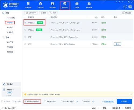Click the blue Flash Now button
The image size is (134, 110).
point(124,101)
